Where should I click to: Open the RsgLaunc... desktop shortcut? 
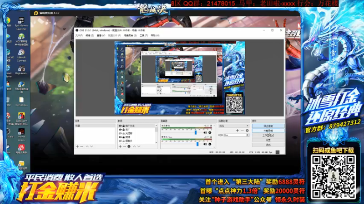tap(21, 70)
